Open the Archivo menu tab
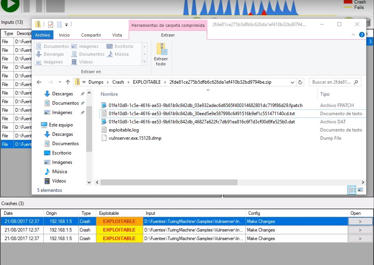 click(42, 35)
